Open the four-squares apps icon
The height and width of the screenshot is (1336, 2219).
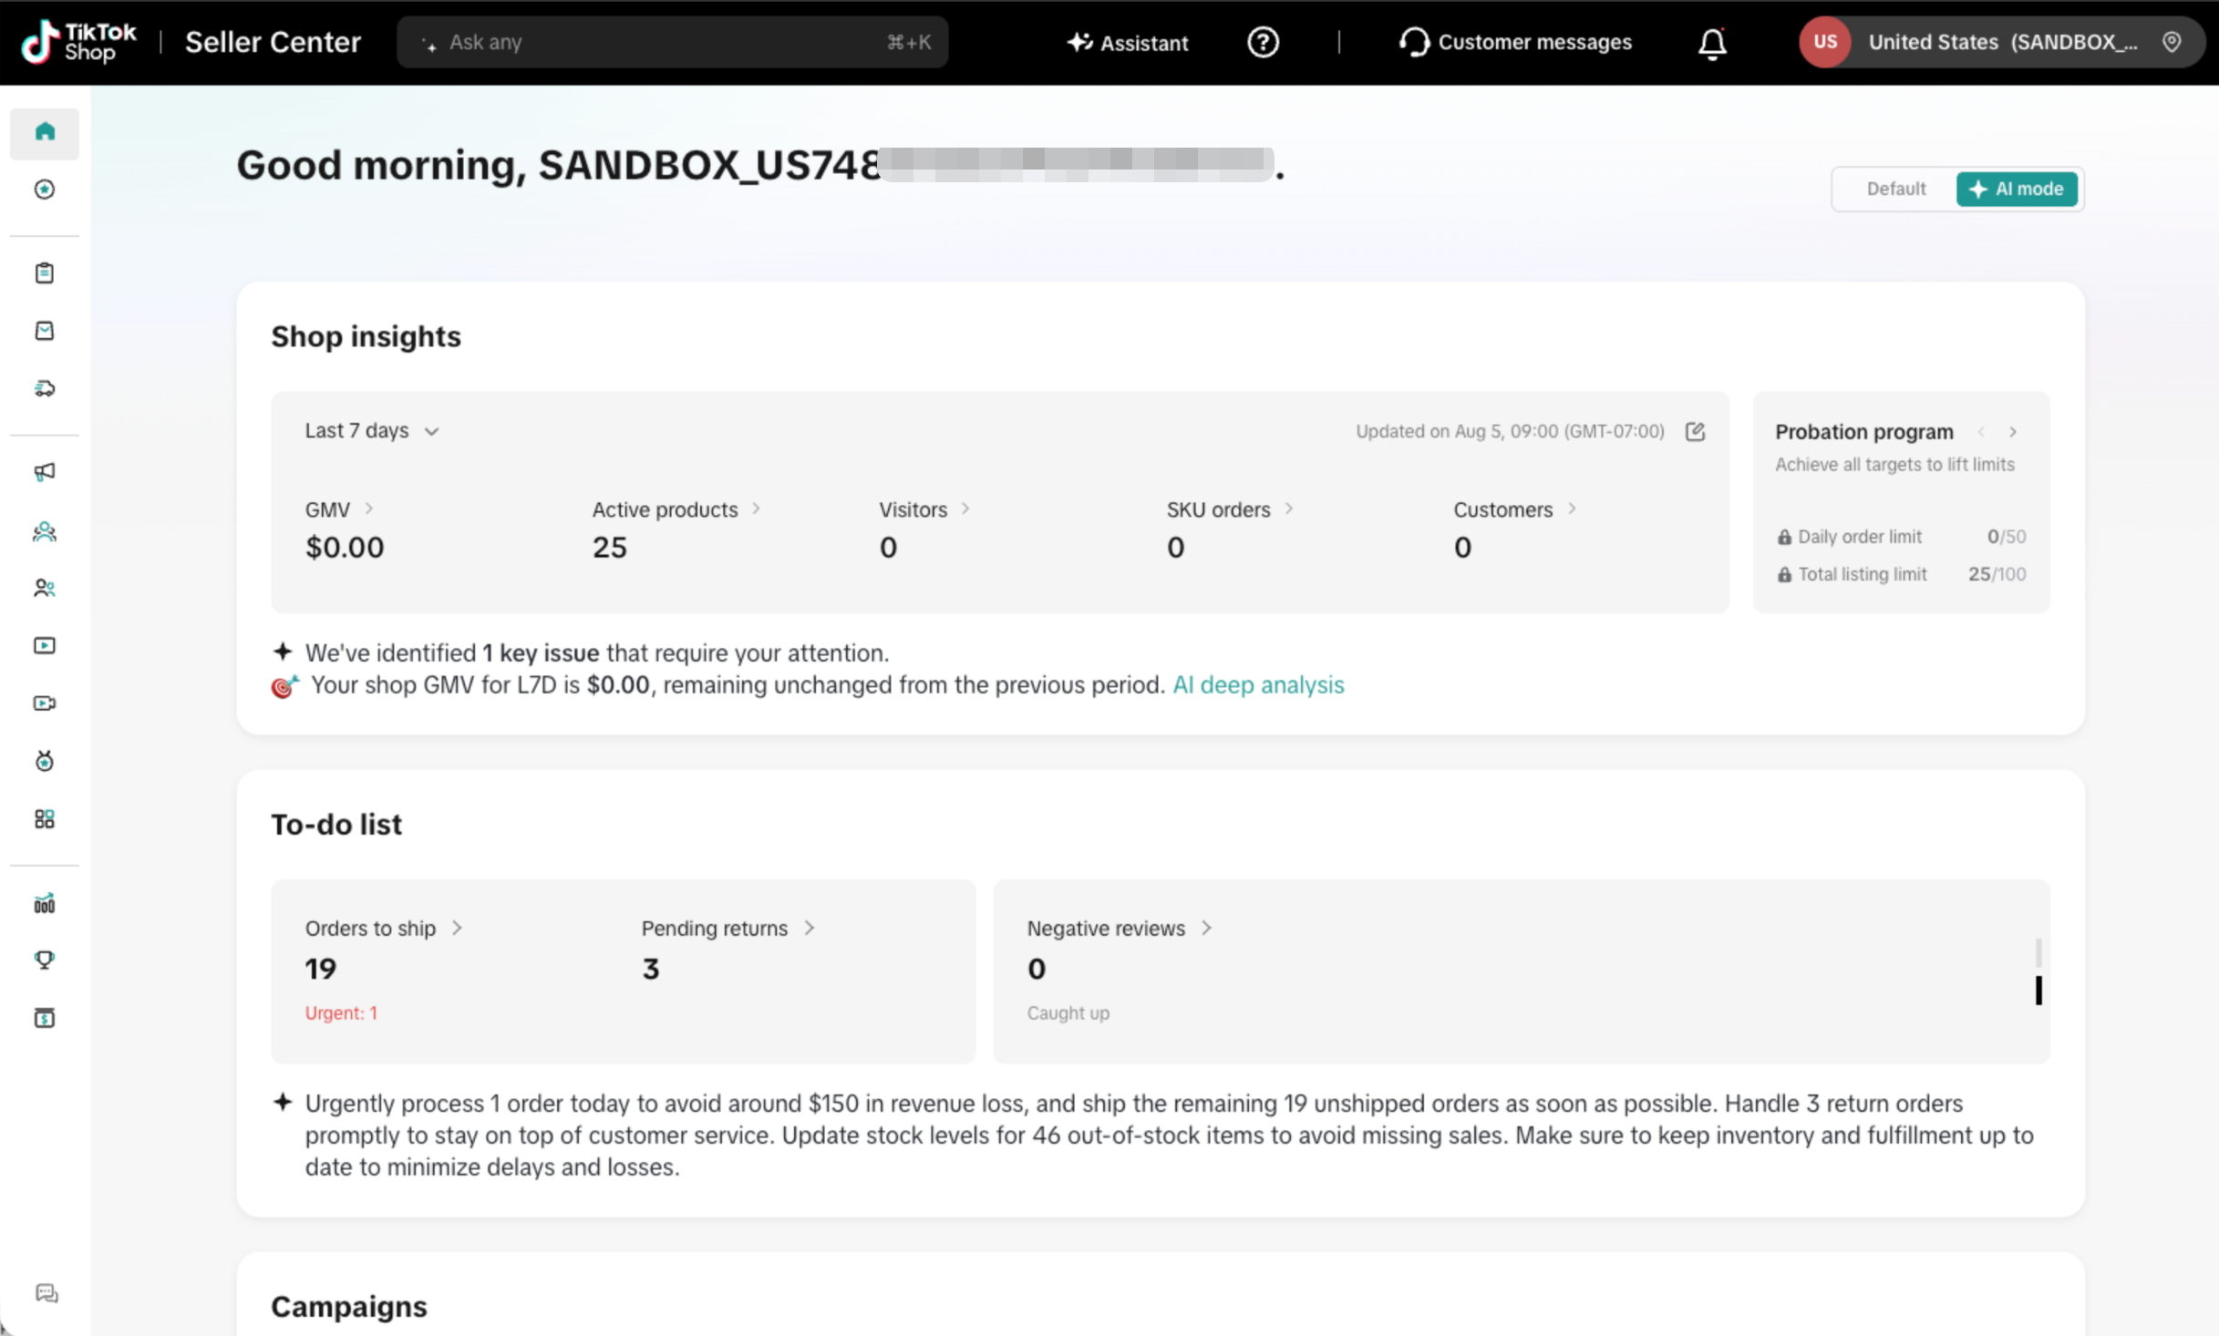45,819
